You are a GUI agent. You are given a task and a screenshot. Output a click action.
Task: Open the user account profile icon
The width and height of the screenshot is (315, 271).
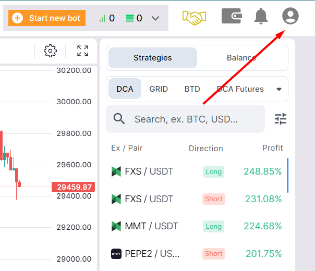point(290,16)
